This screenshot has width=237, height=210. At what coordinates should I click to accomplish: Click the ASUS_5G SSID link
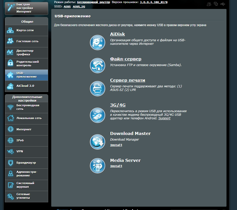pos(79,6)
